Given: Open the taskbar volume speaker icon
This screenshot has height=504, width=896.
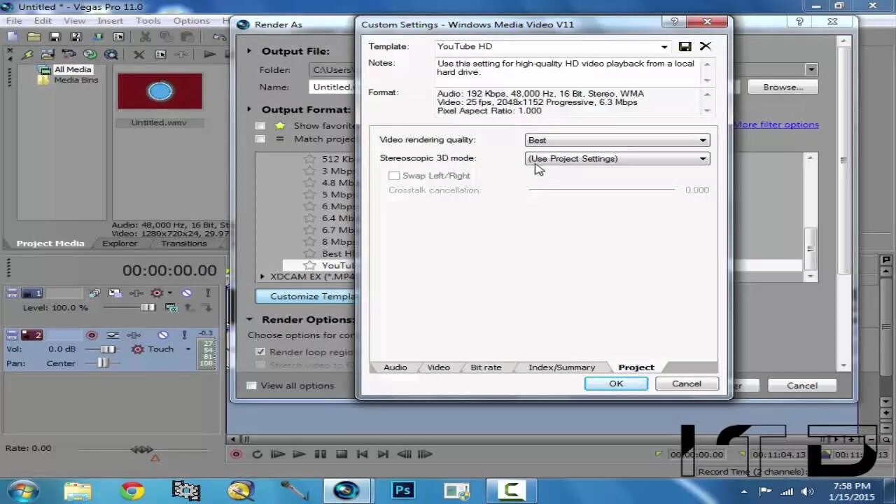Looking at the screenshot, I should tap(807, 491).
